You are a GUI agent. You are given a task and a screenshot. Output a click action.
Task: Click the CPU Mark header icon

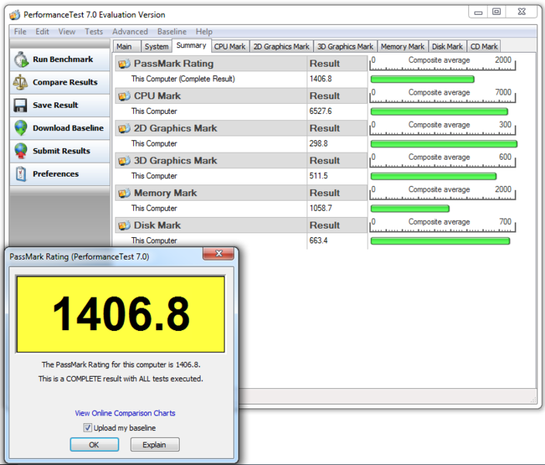tap(124, 96)
